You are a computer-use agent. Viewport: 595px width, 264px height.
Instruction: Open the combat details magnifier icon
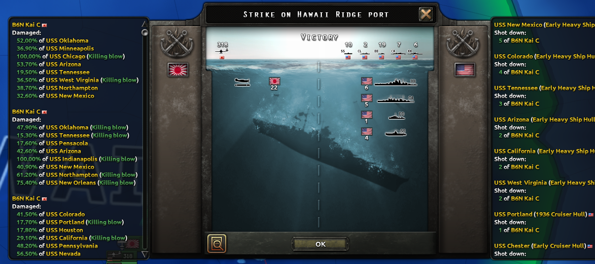point(217,243)
